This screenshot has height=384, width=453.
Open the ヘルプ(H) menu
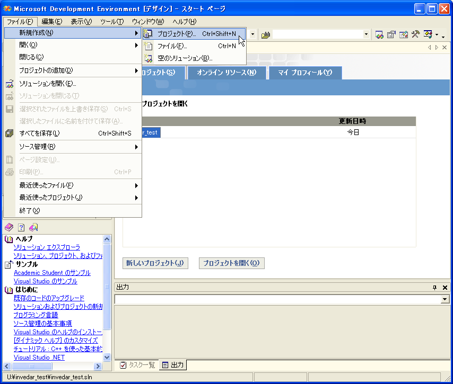pyautogui.click(x=184, y=21)
